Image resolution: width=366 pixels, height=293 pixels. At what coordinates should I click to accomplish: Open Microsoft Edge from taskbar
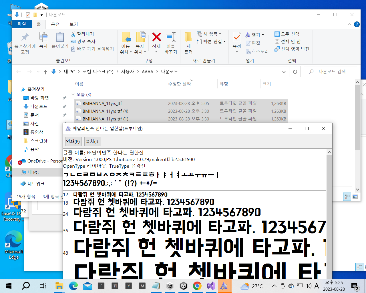tap(73, 286)
